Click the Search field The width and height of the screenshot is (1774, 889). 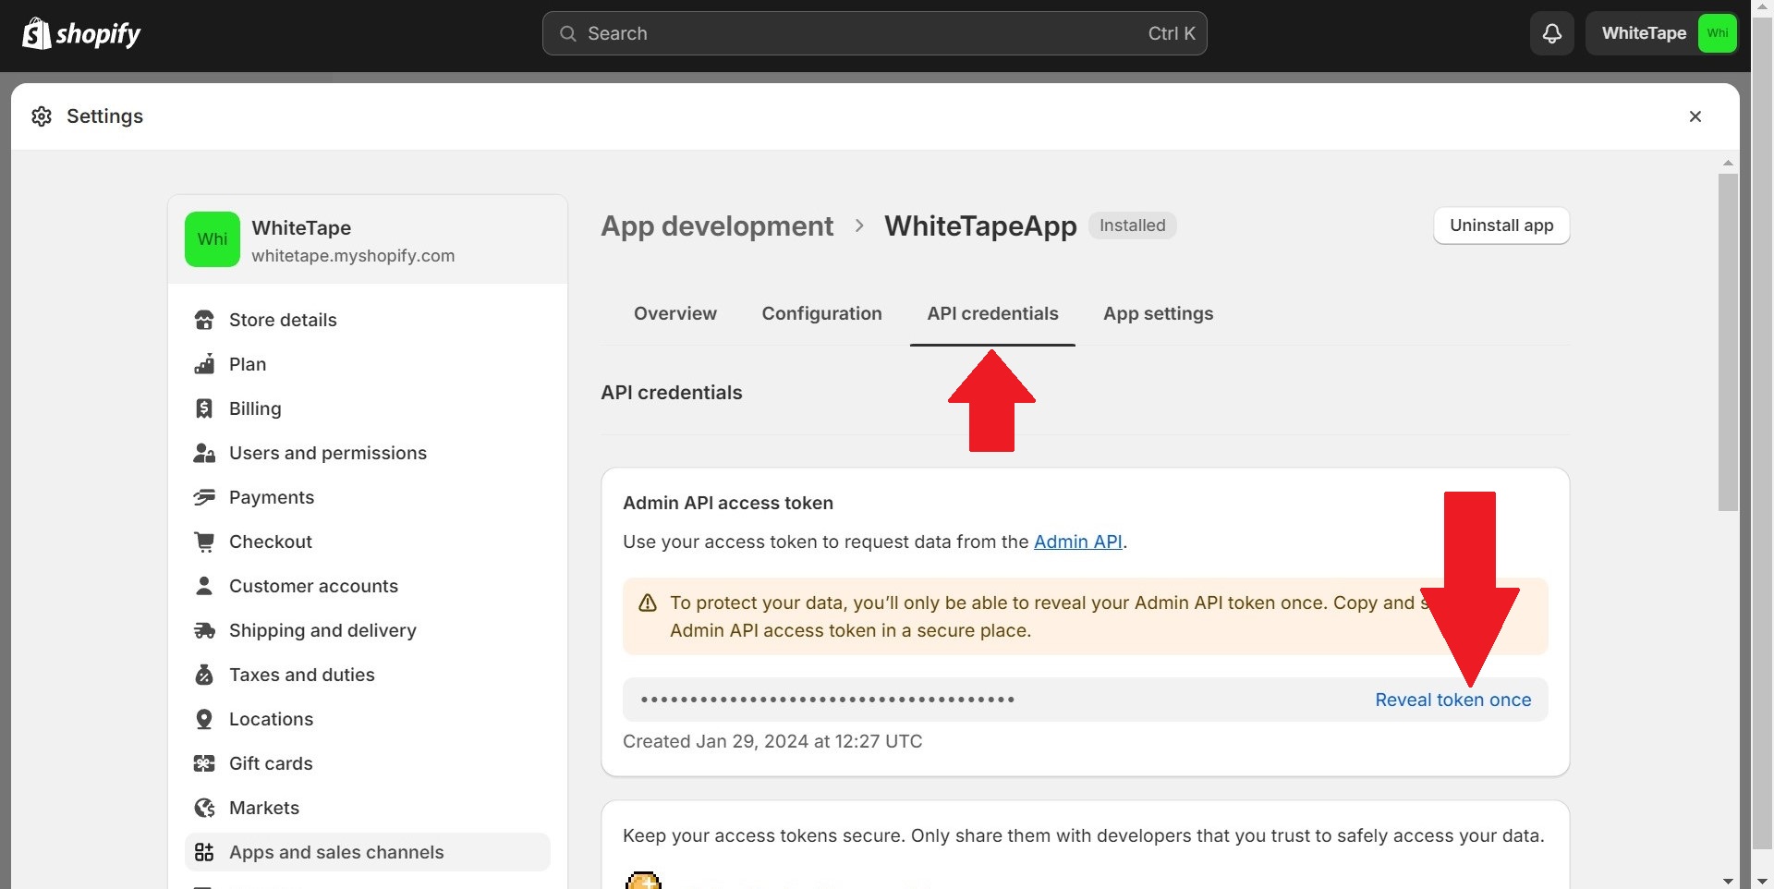coord(875,33)
